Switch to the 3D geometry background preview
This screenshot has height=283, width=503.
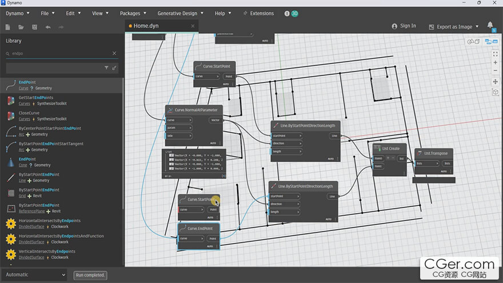(473, 41)
